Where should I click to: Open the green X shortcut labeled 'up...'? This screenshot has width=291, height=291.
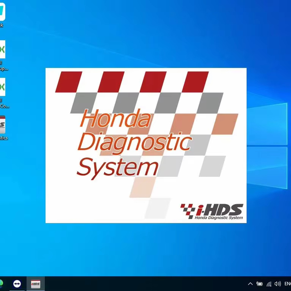(2, 50)
